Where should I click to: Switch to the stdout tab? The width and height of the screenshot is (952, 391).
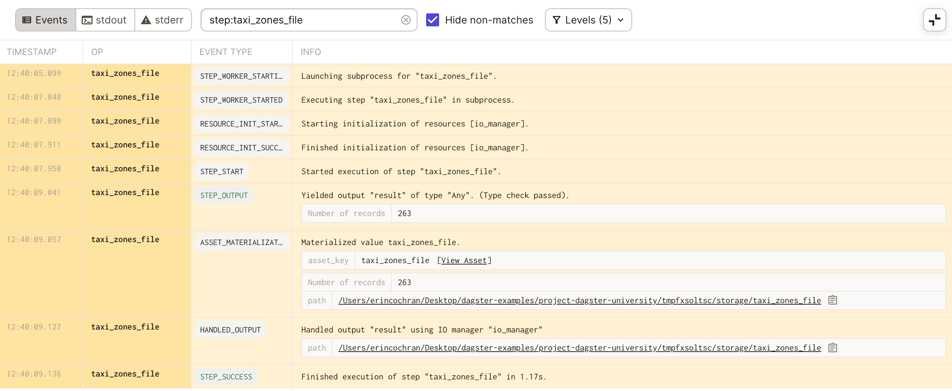click(x=105, y=20)
